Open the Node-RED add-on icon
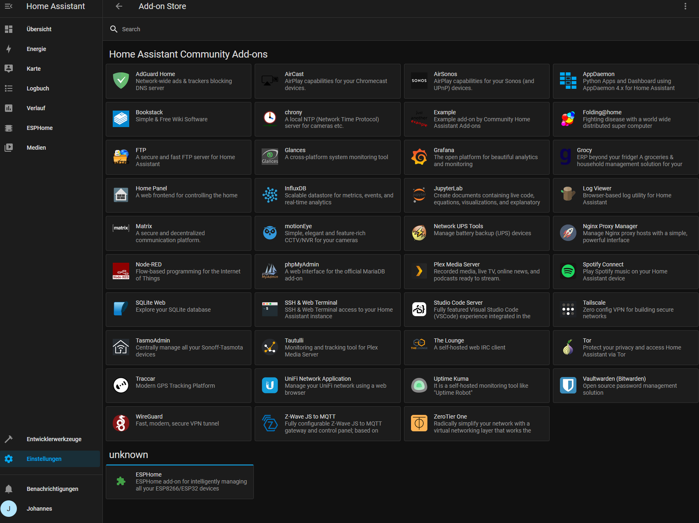Image resolution: width=699 pixels, height=523 pixels. click(121, 271)
